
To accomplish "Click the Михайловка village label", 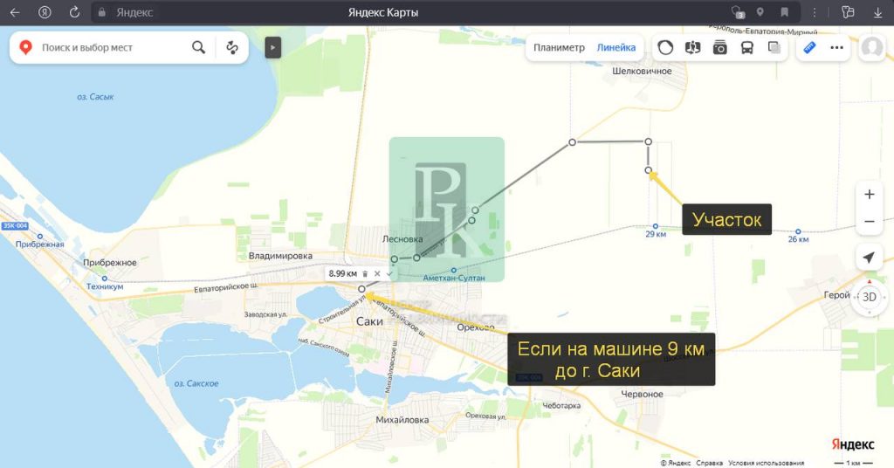I will click(402, 420).
